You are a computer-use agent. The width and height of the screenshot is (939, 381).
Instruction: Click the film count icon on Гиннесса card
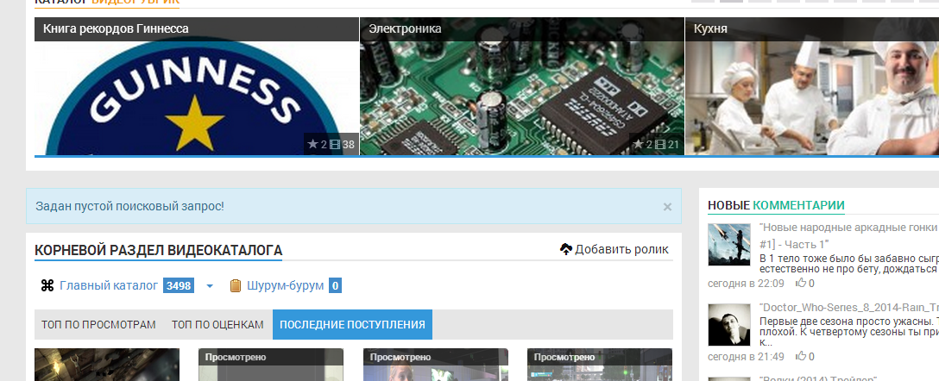tap(335, 144)
